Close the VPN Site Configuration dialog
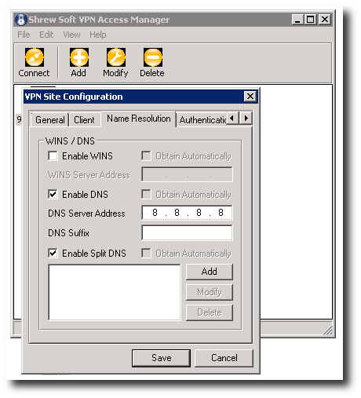This screenshot has height=398, width=361. (x=250, y=97)
